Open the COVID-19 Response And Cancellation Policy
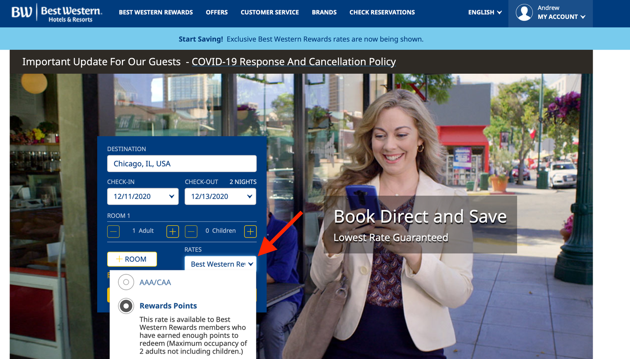The height and width of the screenshot is (359, 630). coord(293,62)
